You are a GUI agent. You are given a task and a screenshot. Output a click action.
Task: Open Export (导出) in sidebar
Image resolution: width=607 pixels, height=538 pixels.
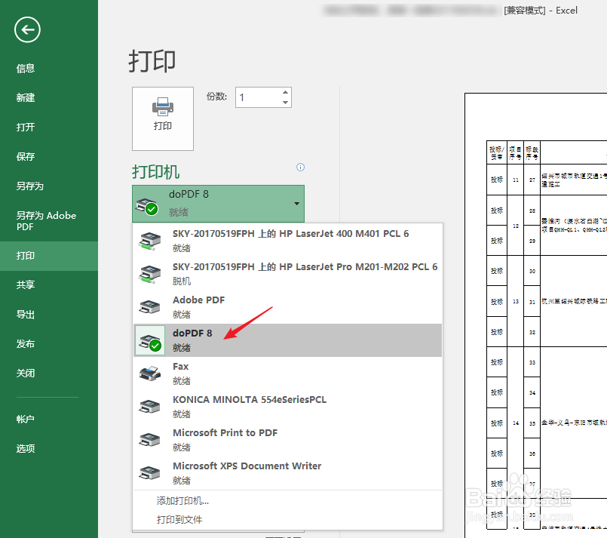click(x=26, y=314)
